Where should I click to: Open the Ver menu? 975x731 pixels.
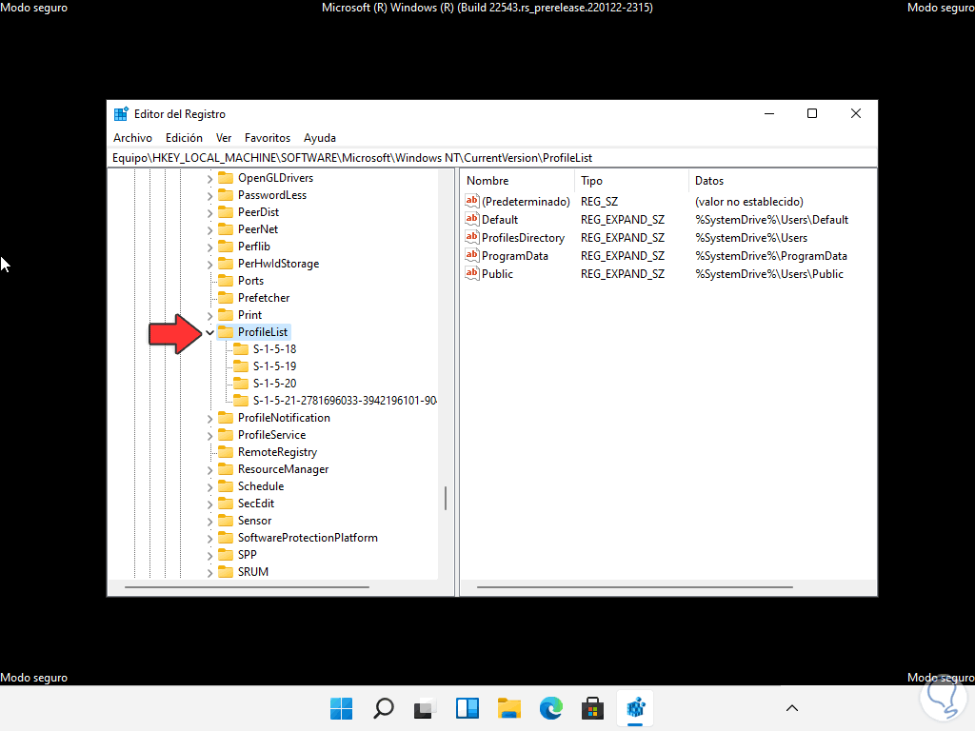coord(224,138)
